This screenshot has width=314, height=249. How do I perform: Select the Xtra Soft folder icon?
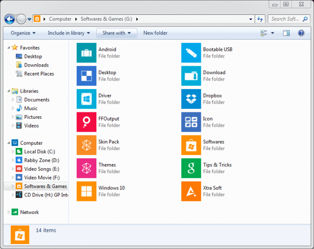click(x=191, y=191)
